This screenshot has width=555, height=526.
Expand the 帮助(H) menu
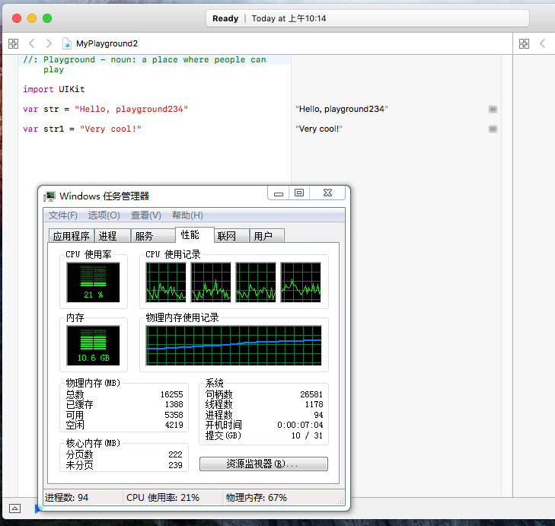pos(187,215)
